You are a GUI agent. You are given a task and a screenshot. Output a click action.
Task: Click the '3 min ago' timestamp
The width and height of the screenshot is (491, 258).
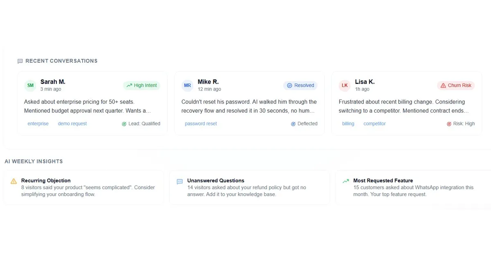tap(51, 89)
